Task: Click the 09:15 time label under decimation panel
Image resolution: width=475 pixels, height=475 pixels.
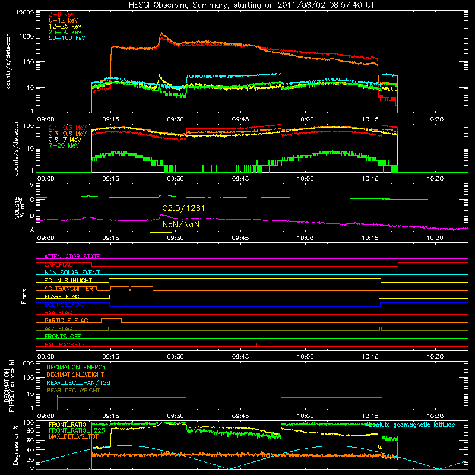Action: [x=110, y=416]
